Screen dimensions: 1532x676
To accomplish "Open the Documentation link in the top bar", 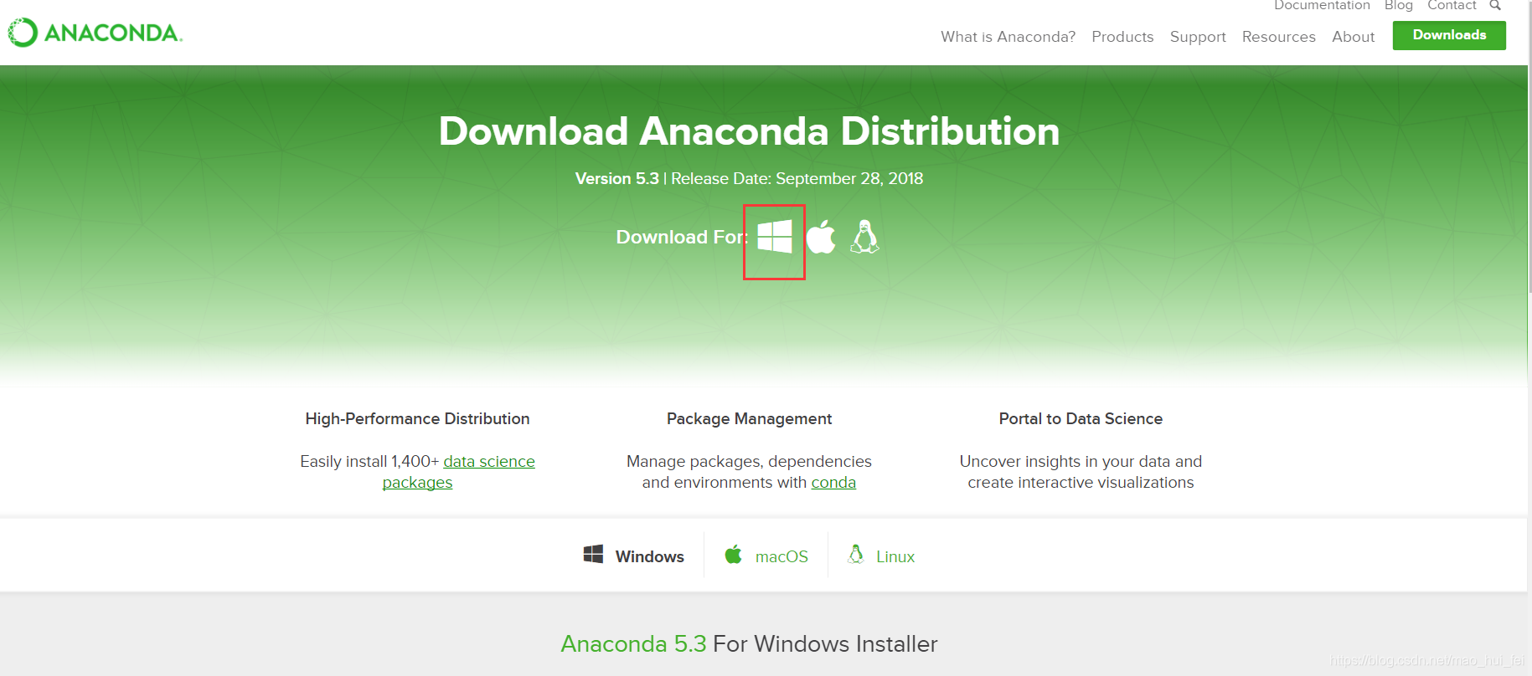I will (1322, 6).
